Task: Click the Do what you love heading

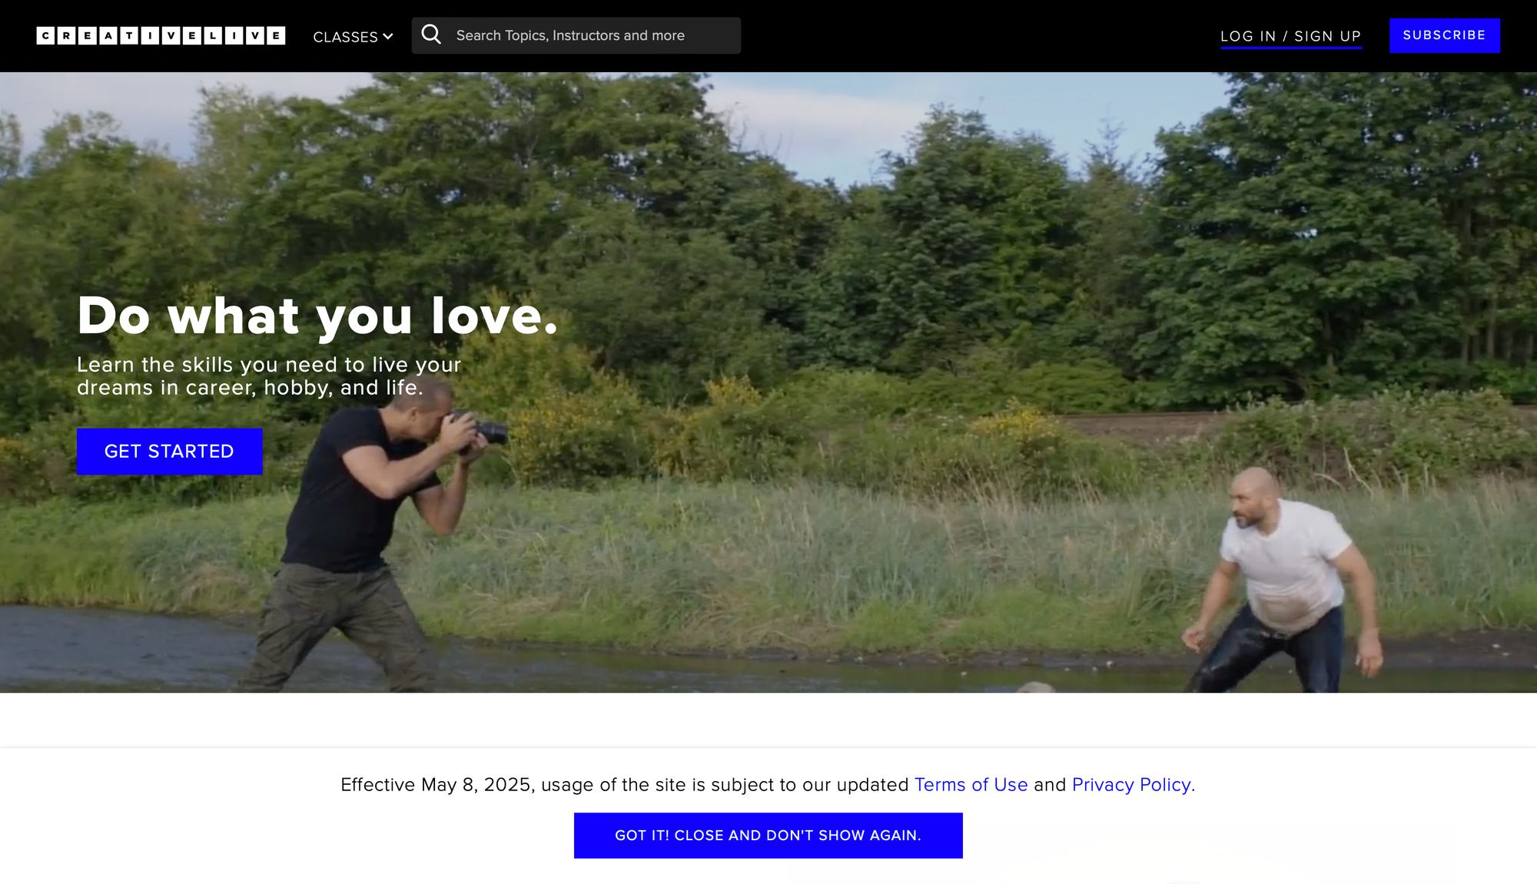Action: click(319, 316)
